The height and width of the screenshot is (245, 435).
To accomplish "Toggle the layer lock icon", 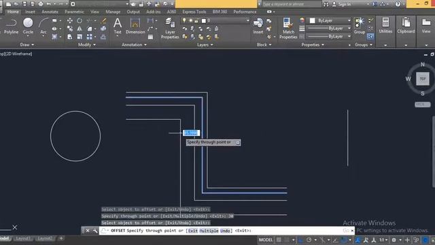I will [196, 20].
